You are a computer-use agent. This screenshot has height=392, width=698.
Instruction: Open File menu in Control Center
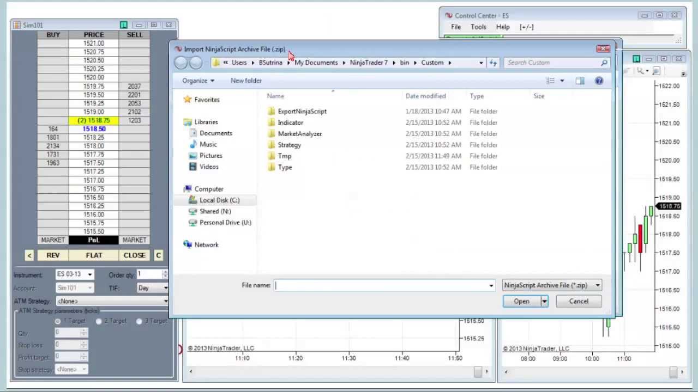click(456, 27)
